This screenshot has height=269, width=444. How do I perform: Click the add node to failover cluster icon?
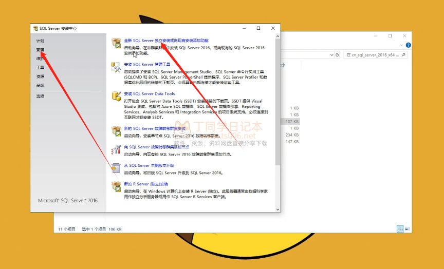[x=116, y=149]
